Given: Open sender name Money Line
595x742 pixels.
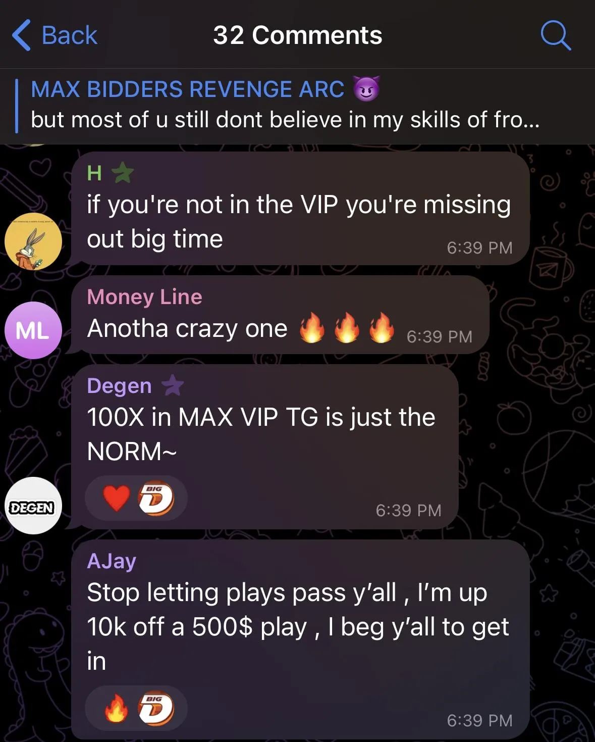Looking at the screenshot, I should (144, 297).
